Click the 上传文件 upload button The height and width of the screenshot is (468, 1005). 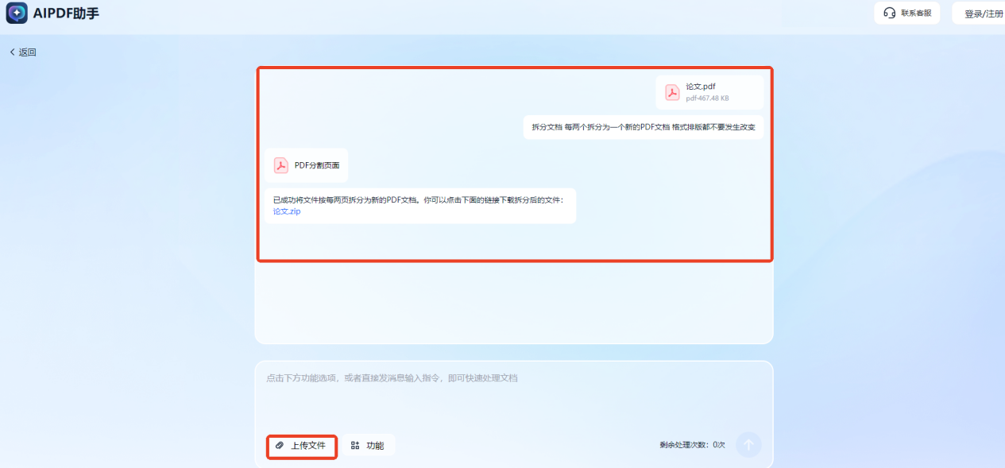[301, 446]
